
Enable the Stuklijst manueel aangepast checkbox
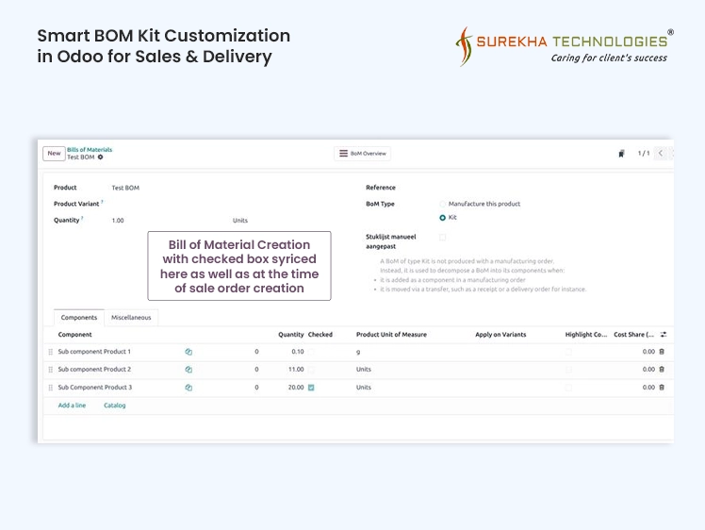[x=443, y=237]
